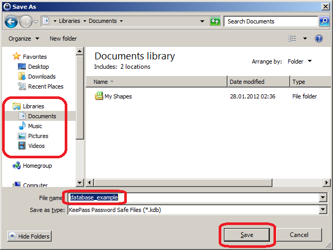This screenshot has height=250, width=333.
Task: Open the Organize menu
Action: [23, 39]
